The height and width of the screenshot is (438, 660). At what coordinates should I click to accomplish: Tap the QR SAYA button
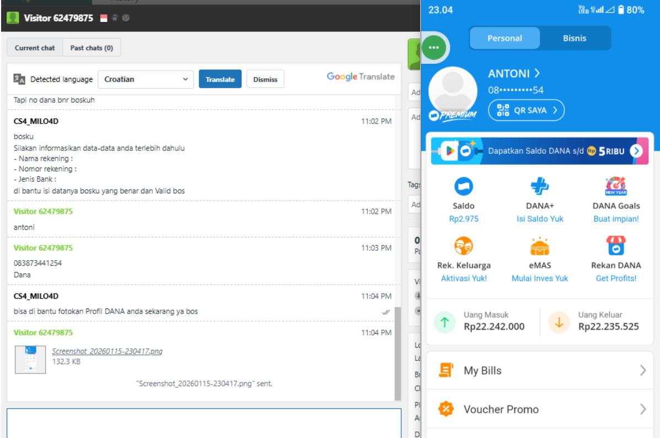point(526,110)
